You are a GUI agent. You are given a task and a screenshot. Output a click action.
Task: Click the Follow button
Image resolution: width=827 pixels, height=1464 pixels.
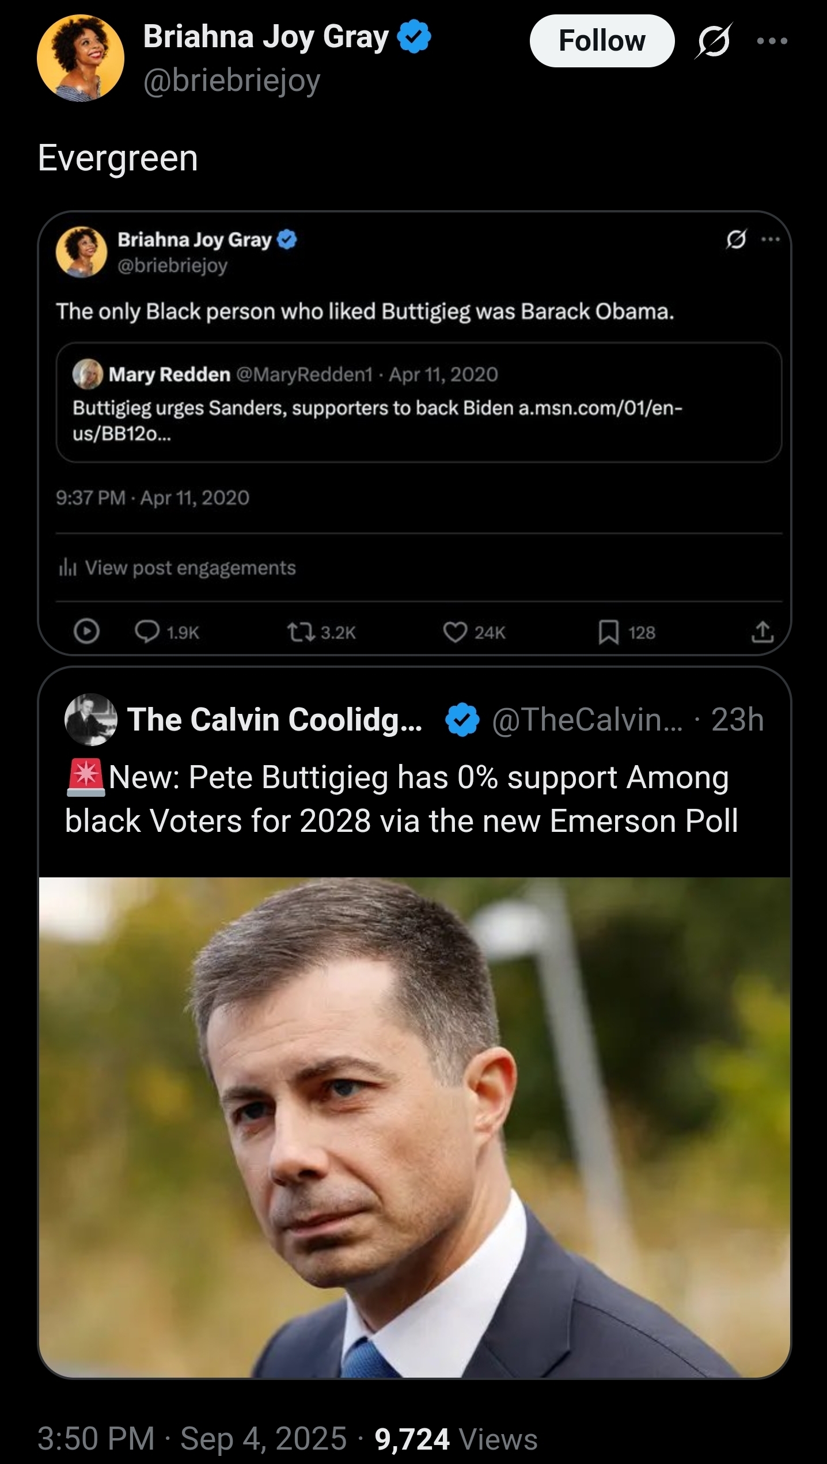pos(601,41)
